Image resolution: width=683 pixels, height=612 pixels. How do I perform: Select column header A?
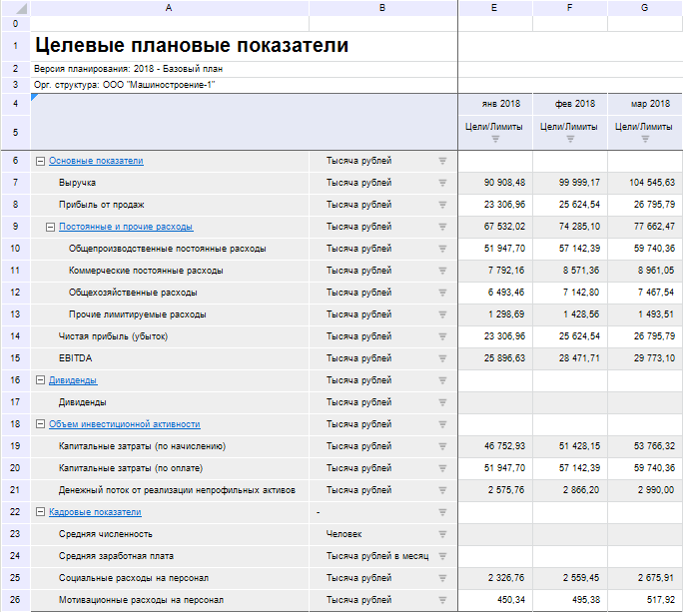tap(169, 7)
